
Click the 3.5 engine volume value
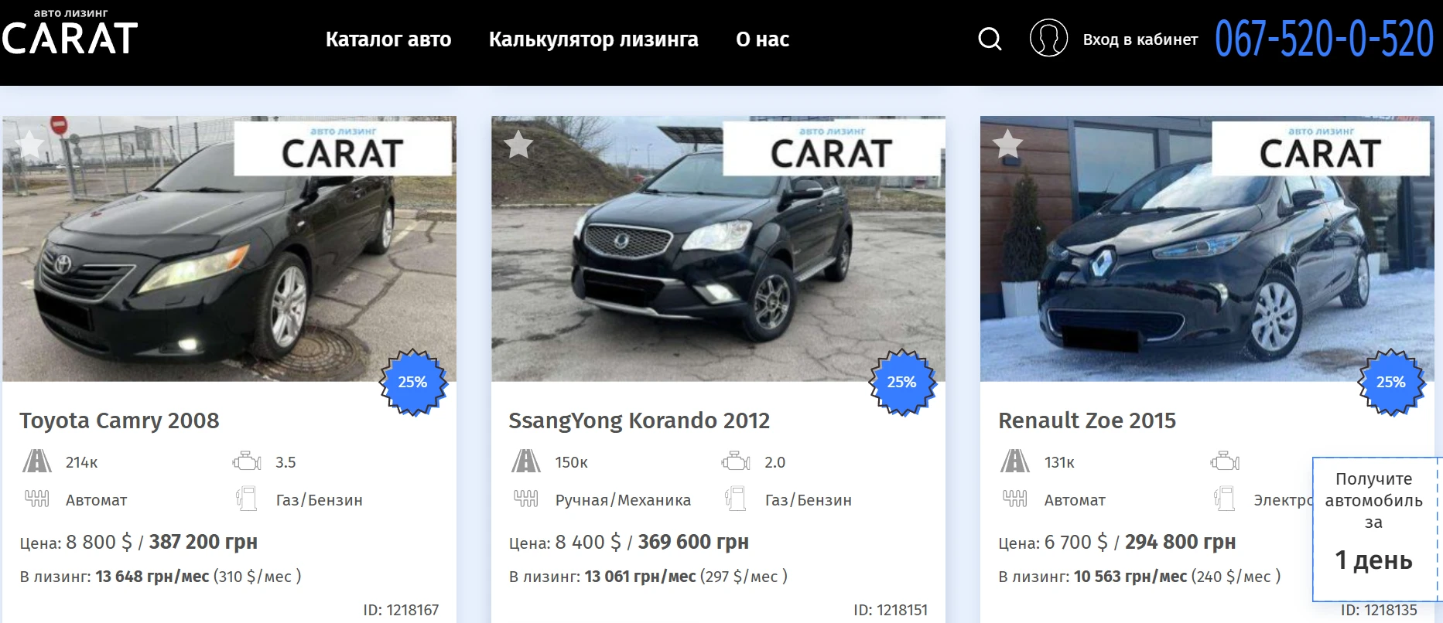(x=286, y=462)
